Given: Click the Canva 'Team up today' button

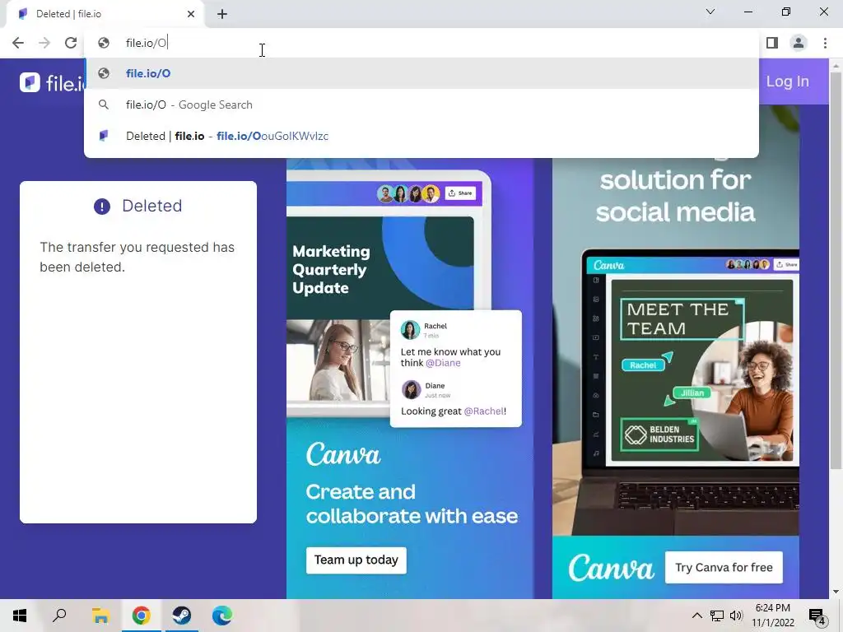Looking at the screenshot, I should [x=356, y=560].
